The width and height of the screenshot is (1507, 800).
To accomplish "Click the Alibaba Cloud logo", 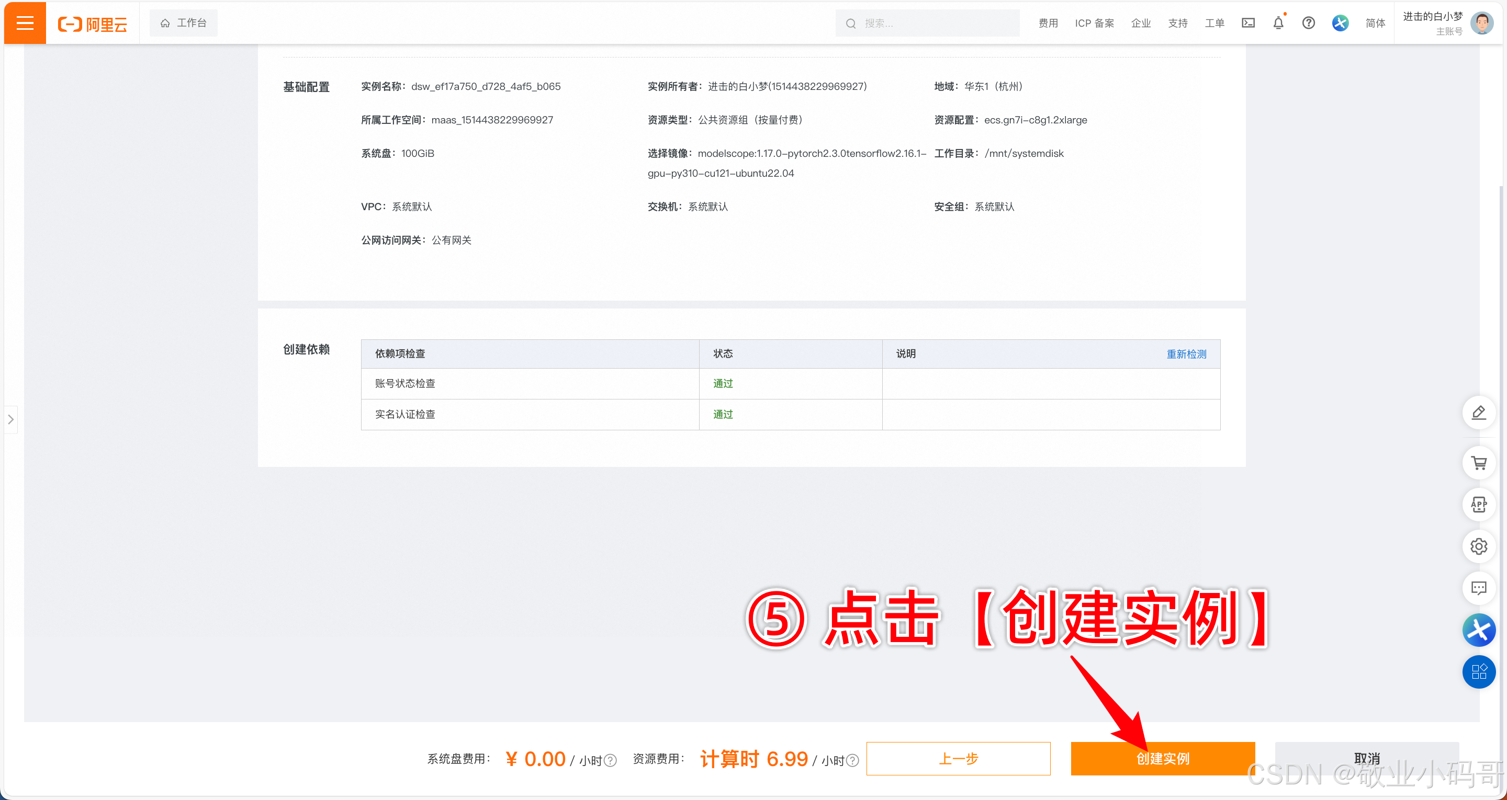I will click(x=92, y=24).
